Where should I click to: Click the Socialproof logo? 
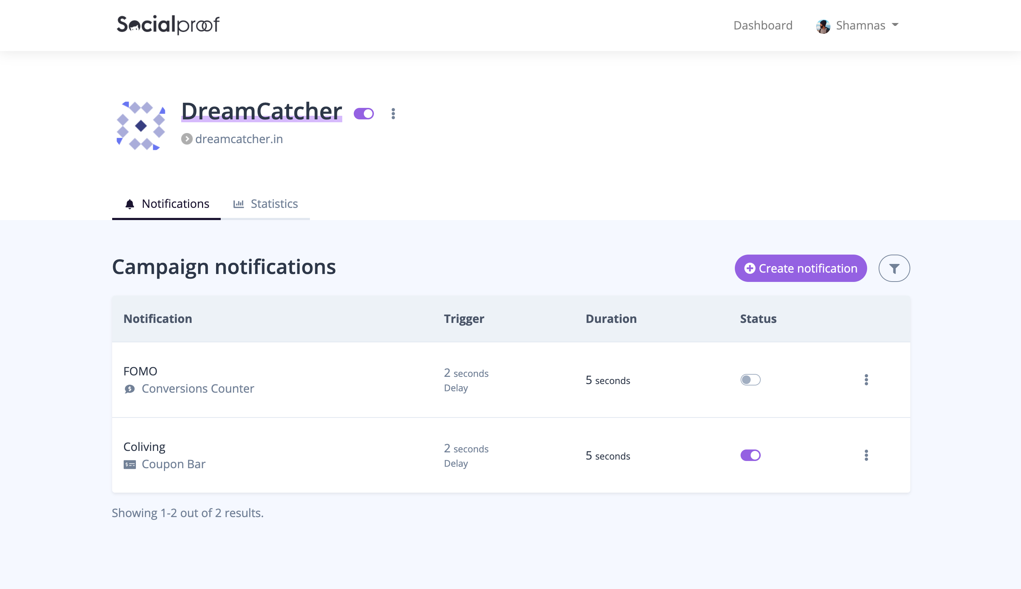(168, 25)
